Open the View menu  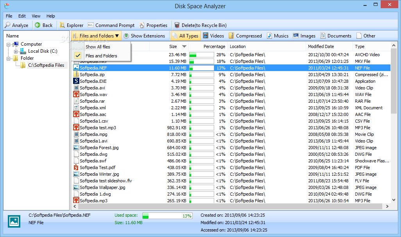(x=36, y=16)
